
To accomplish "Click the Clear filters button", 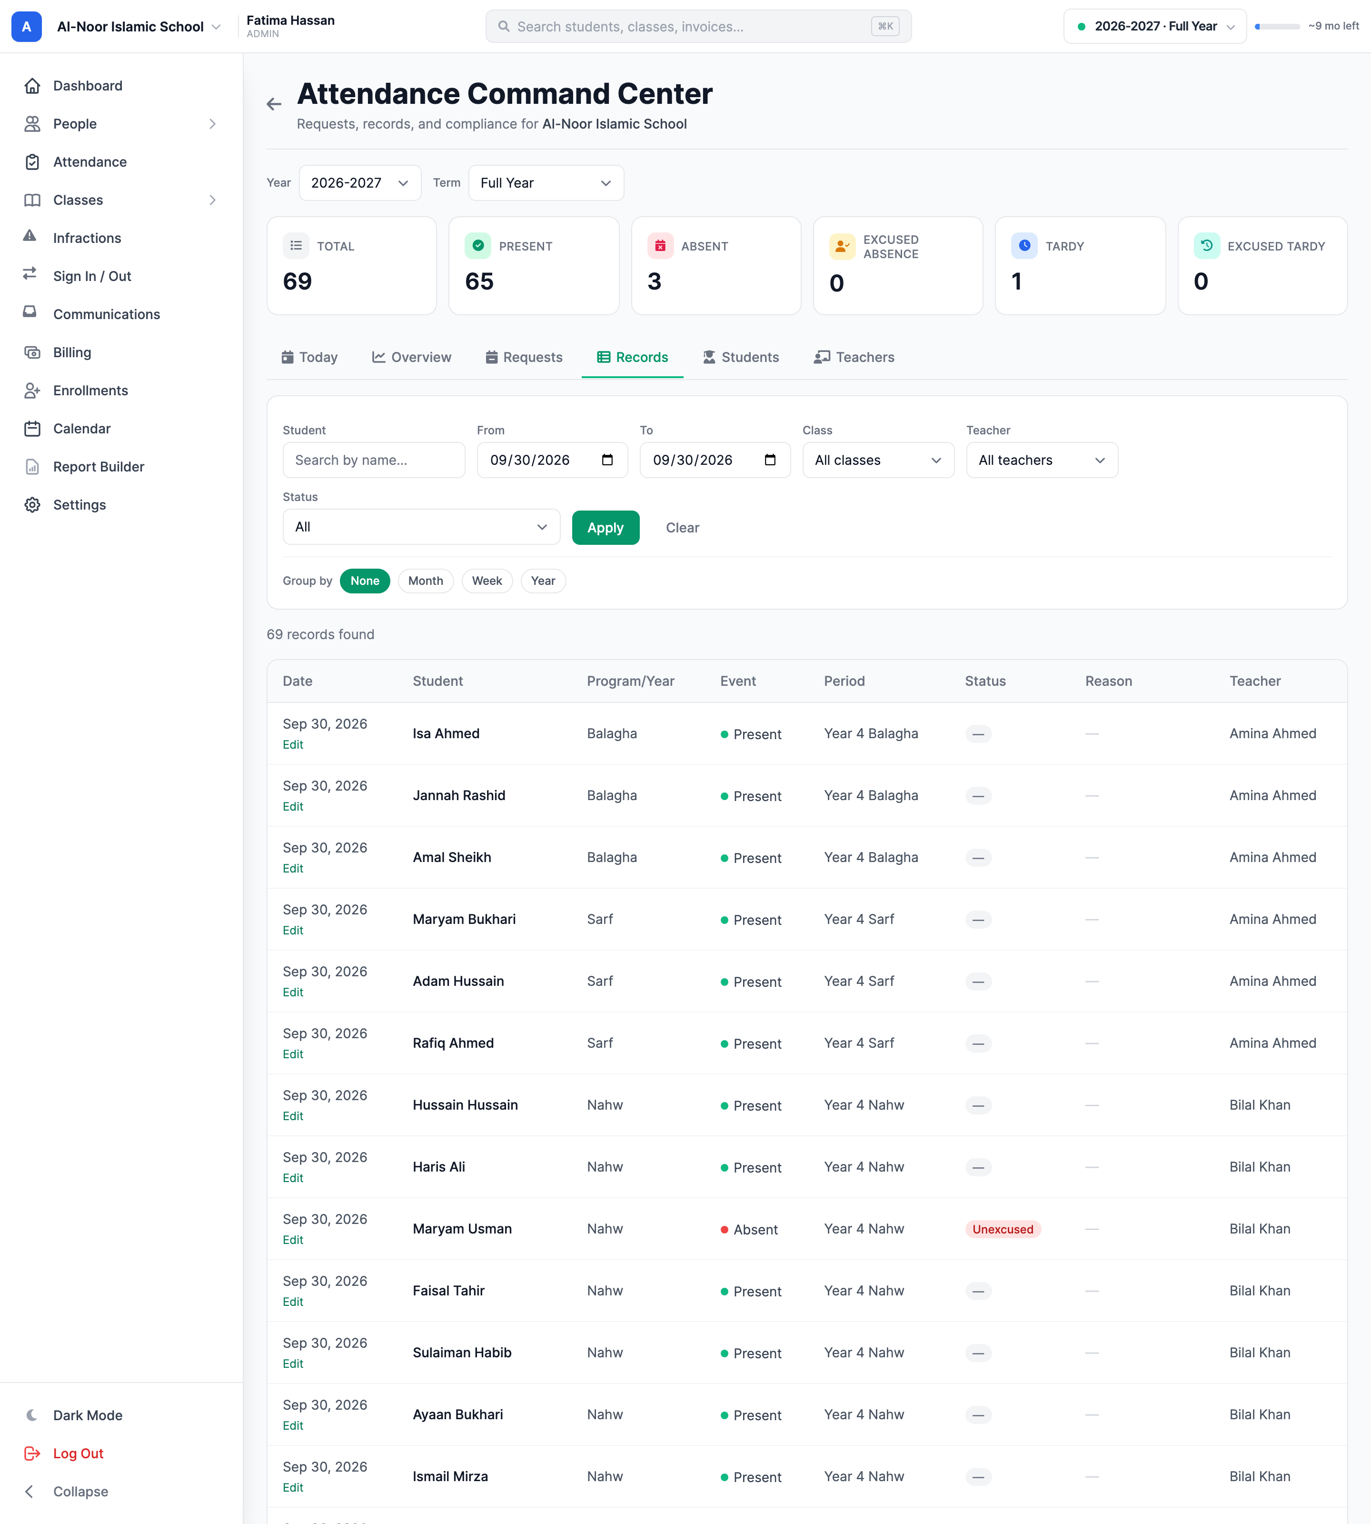I will click(683, 528).
